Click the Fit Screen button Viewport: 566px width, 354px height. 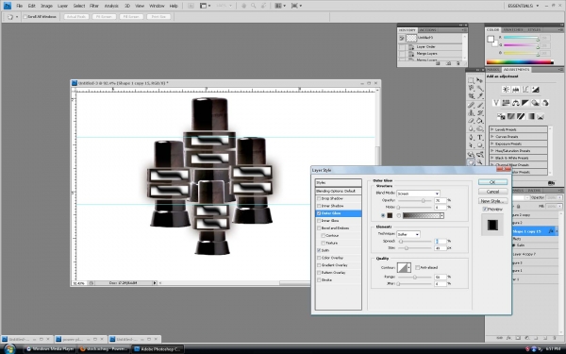(104, 17)
